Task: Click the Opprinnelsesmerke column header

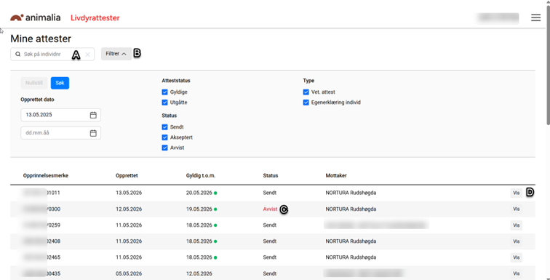Action: [x=46, y=175]
